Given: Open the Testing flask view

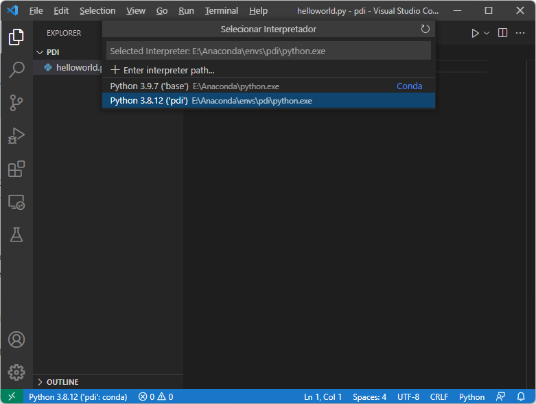Looking at the screenshot, I should [16, 235].
